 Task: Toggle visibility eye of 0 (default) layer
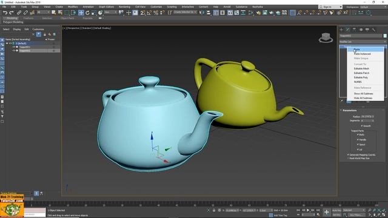coord(10,43)
